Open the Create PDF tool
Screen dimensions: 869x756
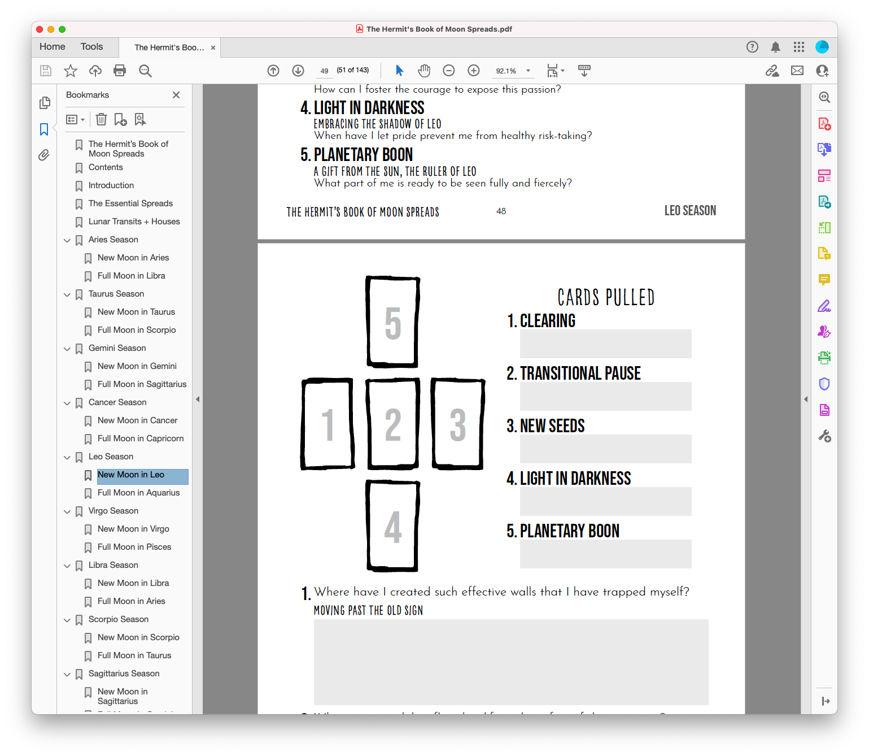click(824, 123)
